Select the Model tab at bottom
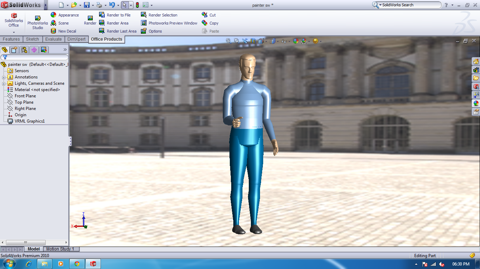The height and width of the screenshot is (269, 480). (x=34, y=249)
